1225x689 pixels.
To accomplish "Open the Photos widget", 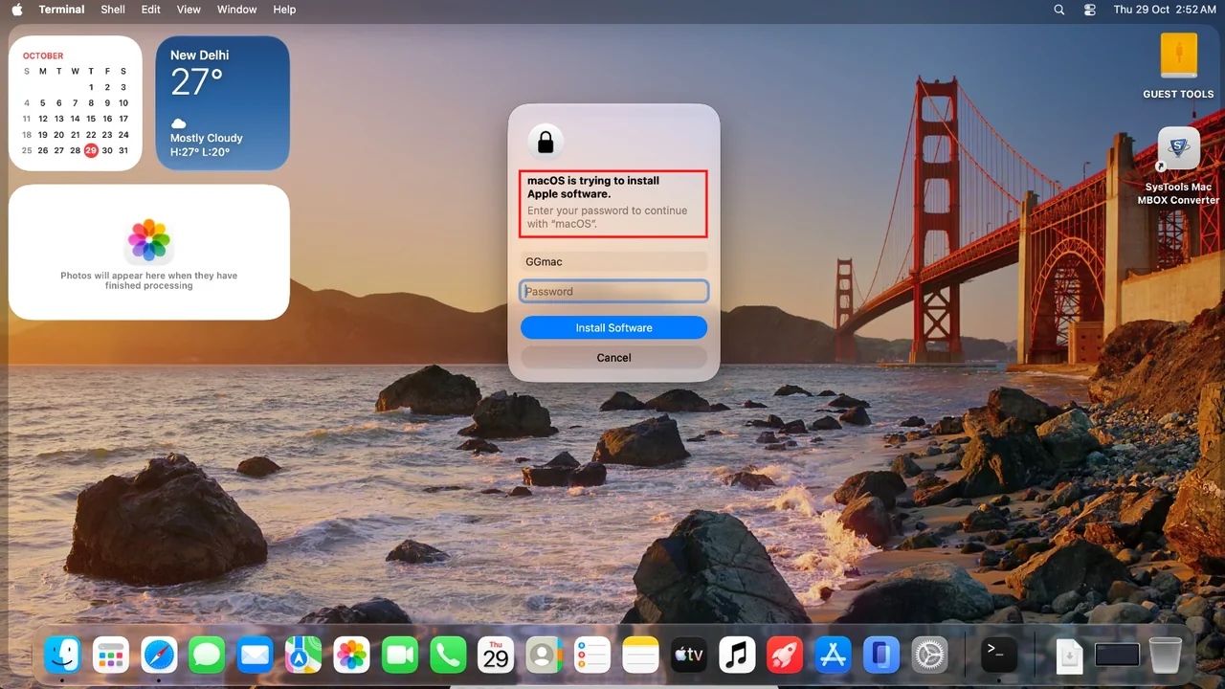I will (x=149, y=252).
